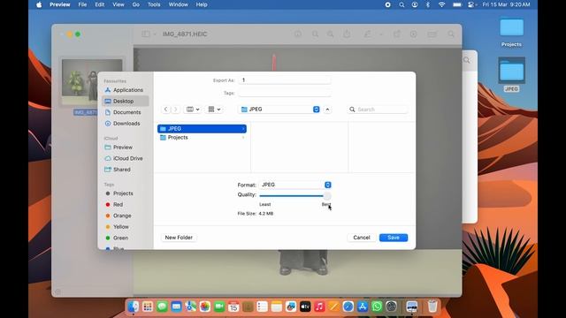This screenshot has width=566, height=318.
Task: Open Applications in the save dialog sidebar
Action: coord(124,90)
